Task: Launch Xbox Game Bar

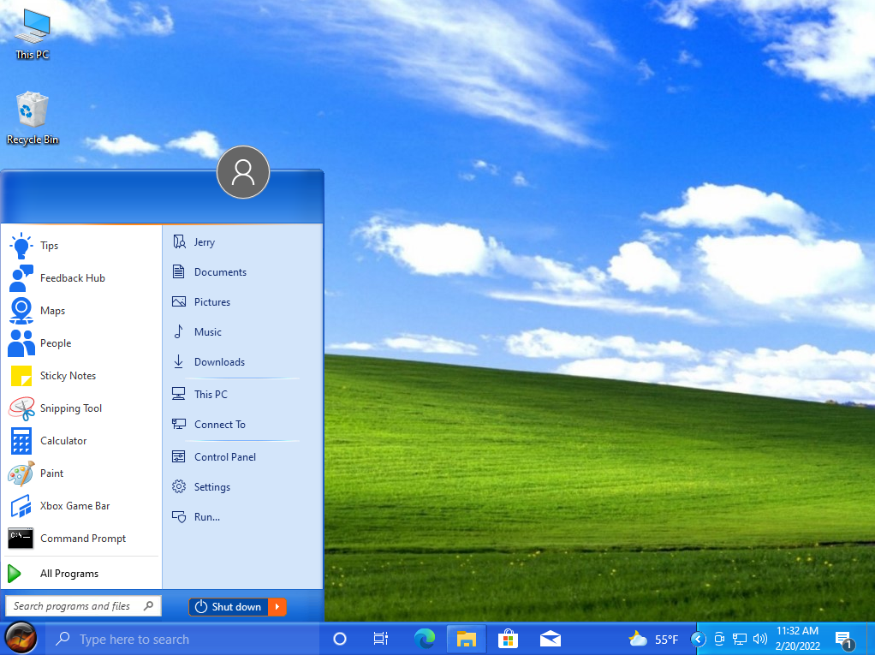Action: click(81, 506)
